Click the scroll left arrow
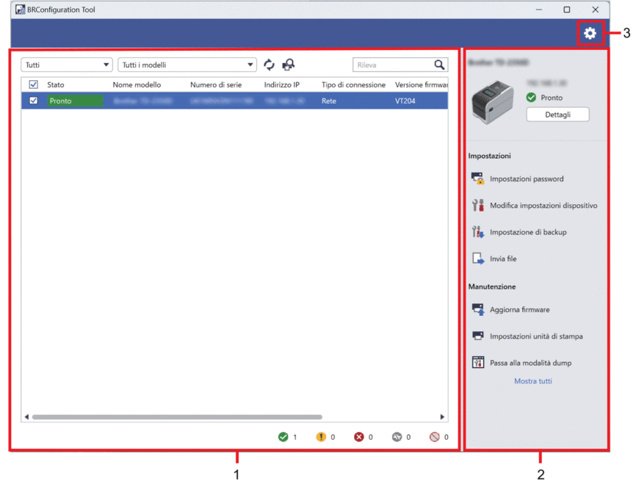 tap(26, 416)
